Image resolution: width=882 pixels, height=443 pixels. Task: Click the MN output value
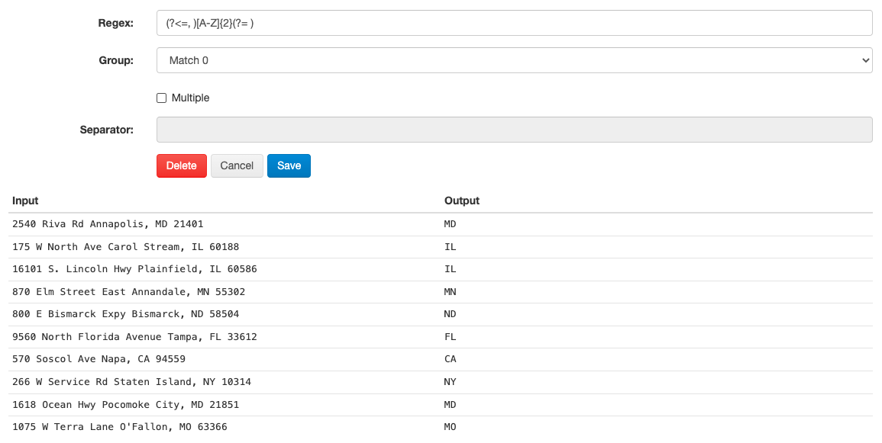(x=451, y=292)
